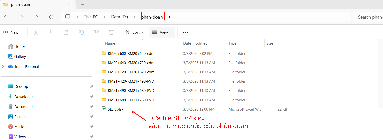Sort files by Date modified column
This screenshot has height=140, width=383.
(195, 43)
